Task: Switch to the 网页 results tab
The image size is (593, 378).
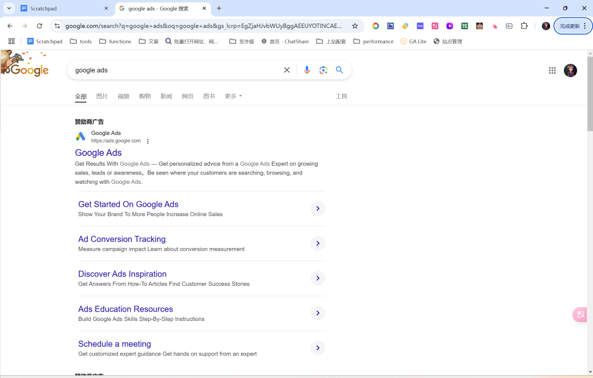Action: coord(188,97)
